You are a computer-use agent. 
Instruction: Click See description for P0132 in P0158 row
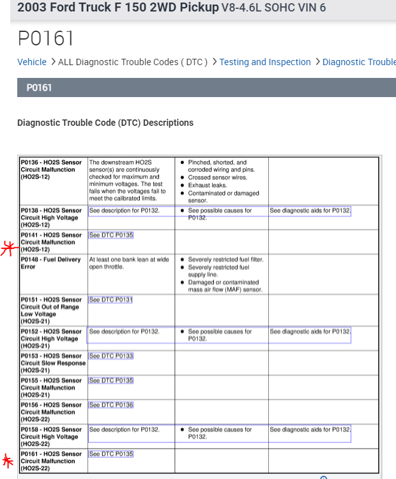(124, 430)
